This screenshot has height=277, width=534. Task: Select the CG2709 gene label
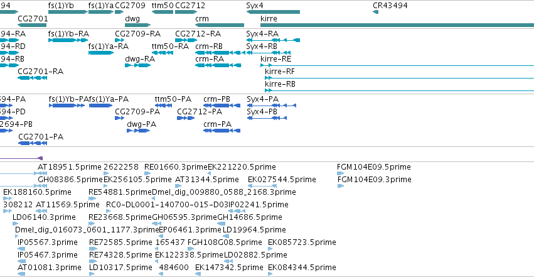coord(130,6)
